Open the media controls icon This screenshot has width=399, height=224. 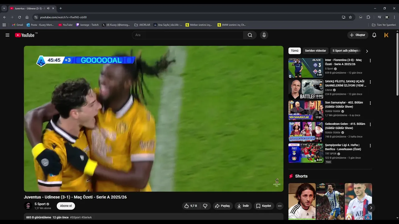379,17
